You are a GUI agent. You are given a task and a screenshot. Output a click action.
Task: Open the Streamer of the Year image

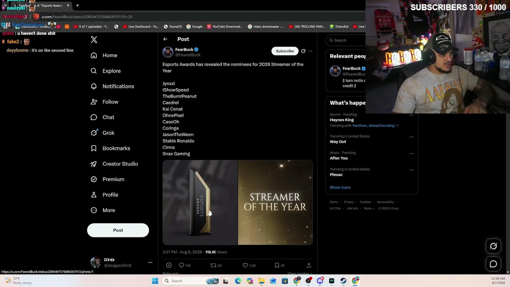[275, 202]
